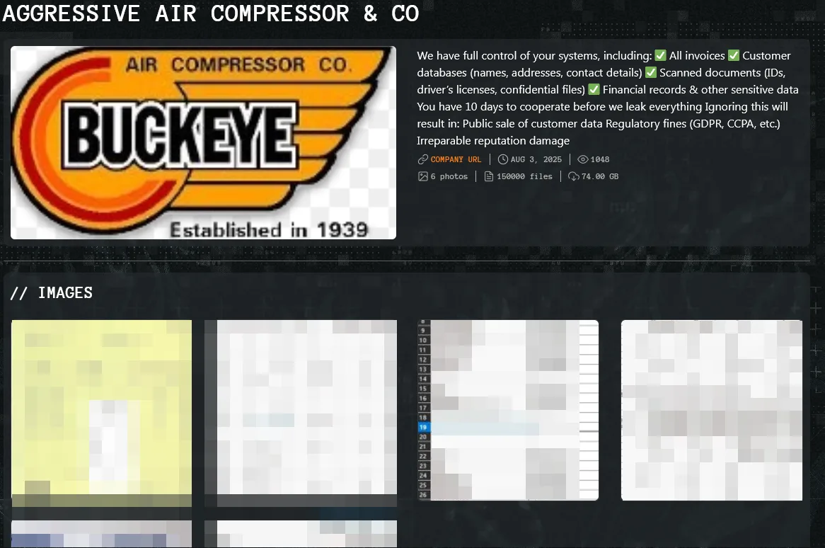Image resolution: width=825 pixels, height=548 pixels.
Task: Click the AUG 3, 2025 date text
Action: point(536,159)
